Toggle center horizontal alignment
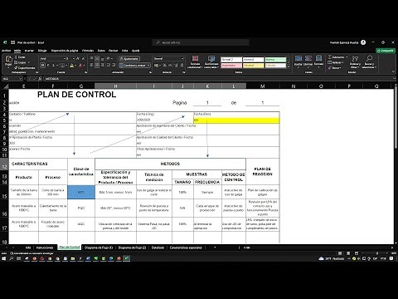This screenshot has height=299, width=398. point(97,66)
